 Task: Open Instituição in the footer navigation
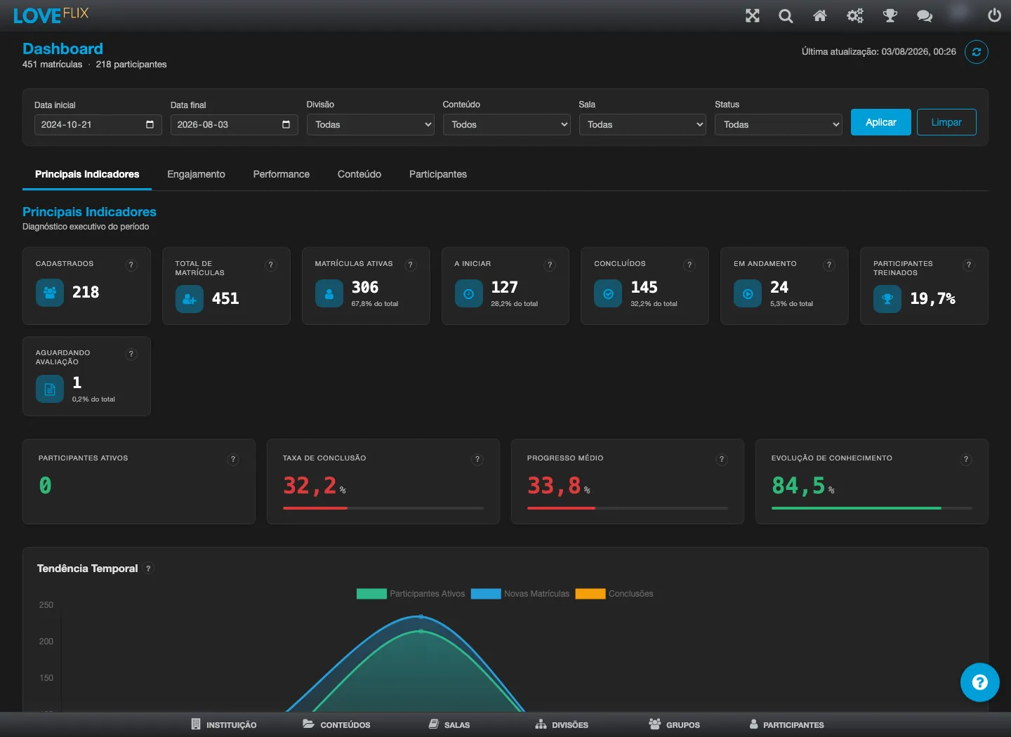224,724
